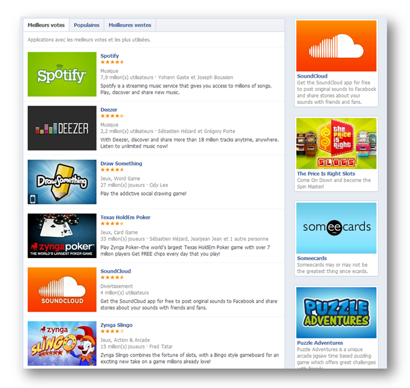
Task: Click the Draw Something star rating
Action: pos(112,169)
